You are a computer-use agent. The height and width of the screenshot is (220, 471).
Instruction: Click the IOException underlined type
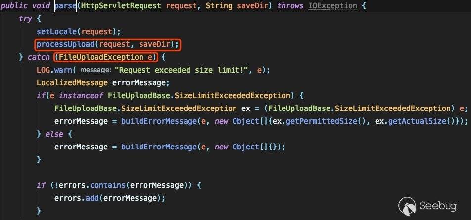click(x=332, y=6)
